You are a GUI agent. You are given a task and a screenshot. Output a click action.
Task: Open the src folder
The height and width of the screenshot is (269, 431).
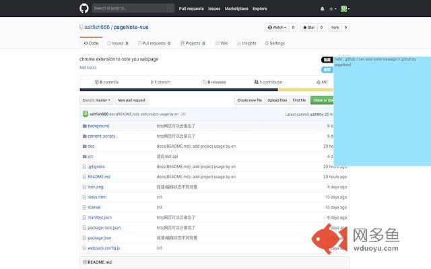[90, 157]
